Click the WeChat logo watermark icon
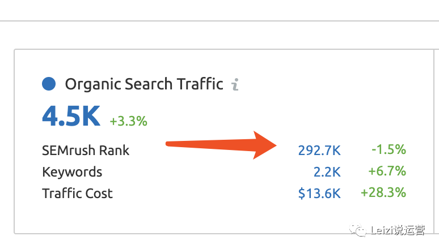The height and width of the screenshot is (249, 439). 357,230
